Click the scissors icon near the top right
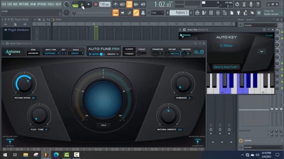284x159 pixels. click(x=244, y=4)
